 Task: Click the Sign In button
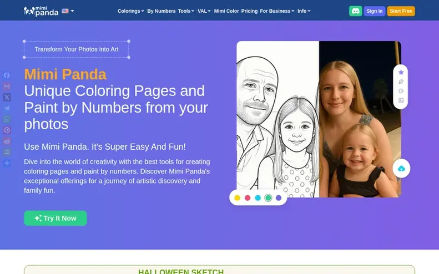374,11
